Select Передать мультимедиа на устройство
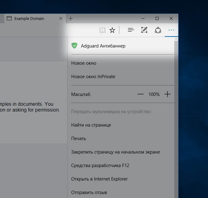The image size is (208, 198). pyautogui.click(x=121, y=112)
